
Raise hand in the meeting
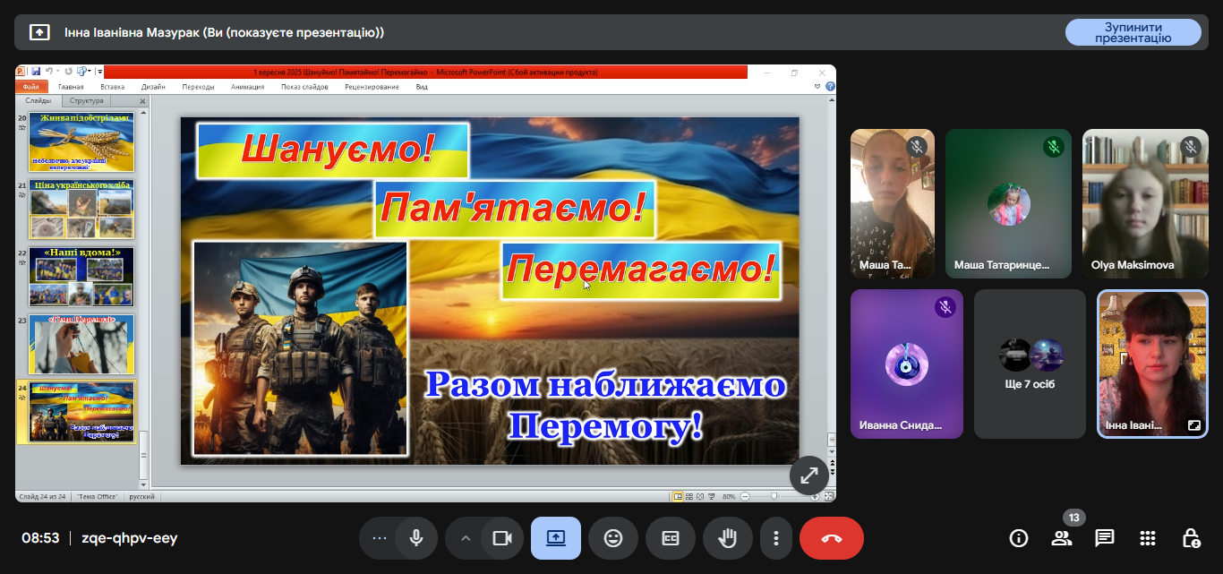point(727,538)
